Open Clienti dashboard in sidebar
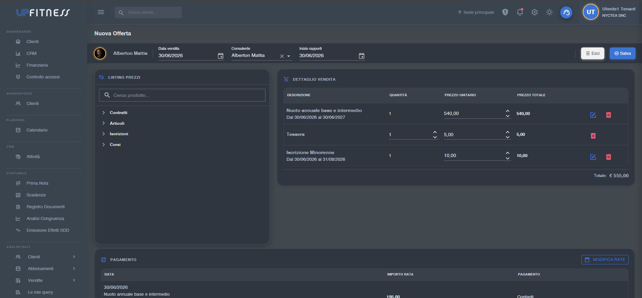The height and width of the screenshot is (298, 642). click(x=33, y=42)
